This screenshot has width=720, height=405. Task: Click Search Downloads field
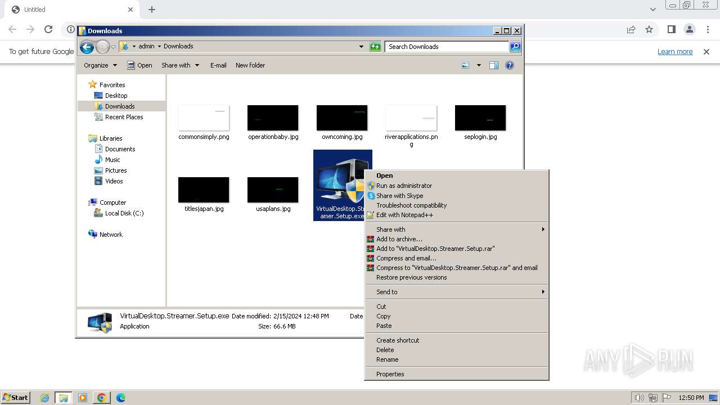click(447, 47)
